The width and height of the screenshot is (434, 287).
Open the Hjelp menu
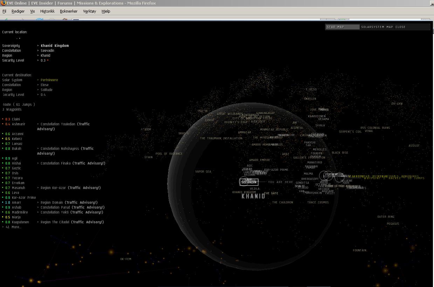pos(106,11)
